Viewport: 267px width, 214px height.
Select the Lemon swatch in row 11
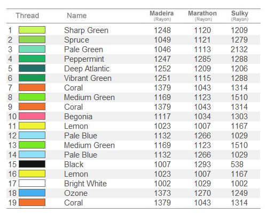point(32,126)
